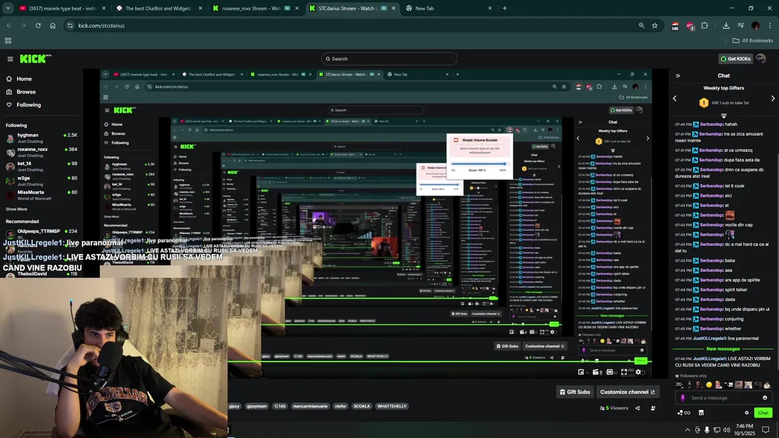This screenshot has height=438, width=779.
Task: Close the STCdarius Stream tab
Action: (394, 9)
